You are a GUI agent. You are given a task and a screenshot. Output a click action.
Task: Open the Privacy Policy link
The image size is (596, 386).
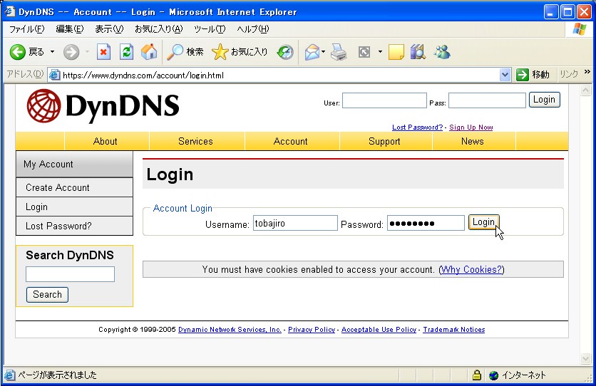312,330
